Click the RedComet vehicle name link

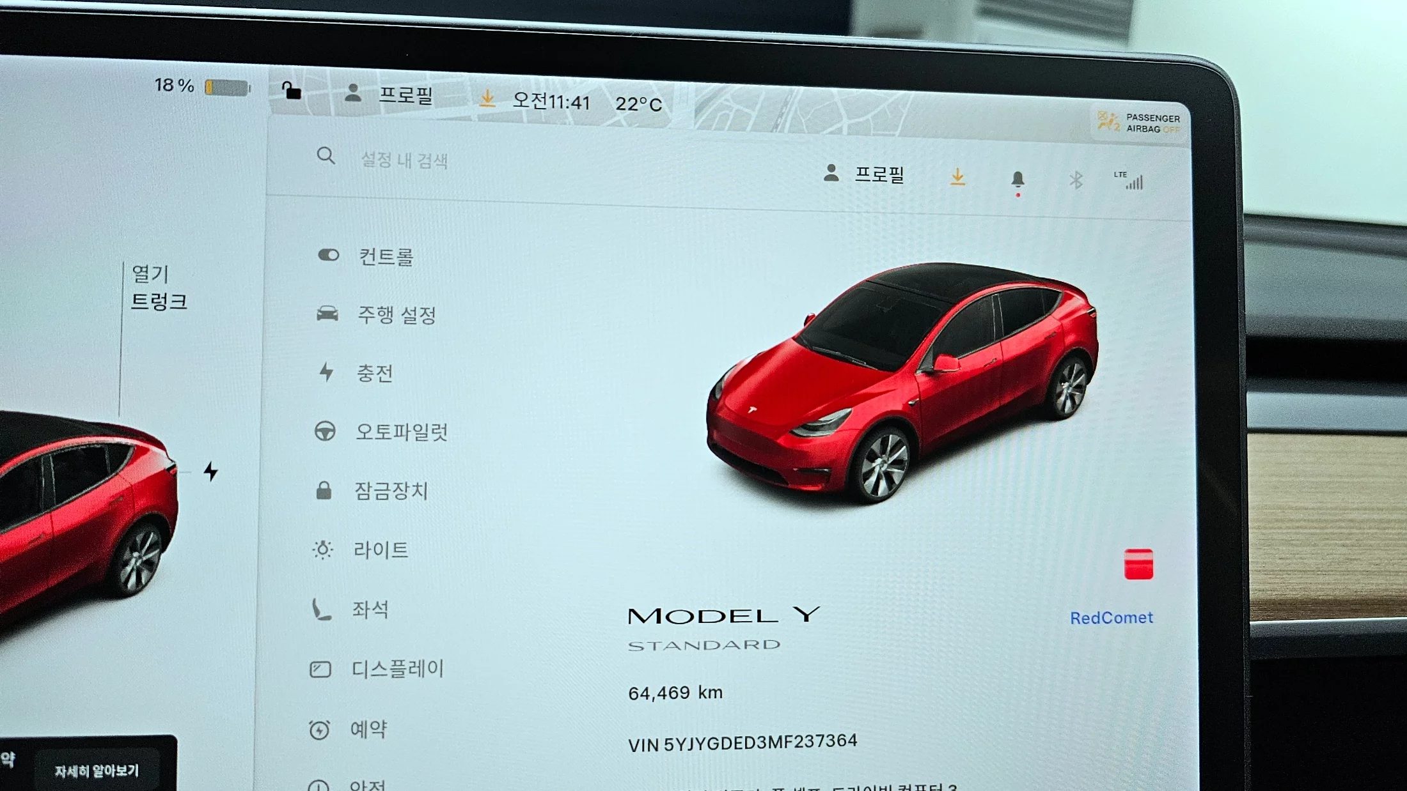[1112, 618]
